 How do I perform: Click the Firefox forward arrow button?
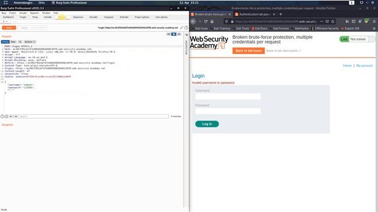coord(200,21)
